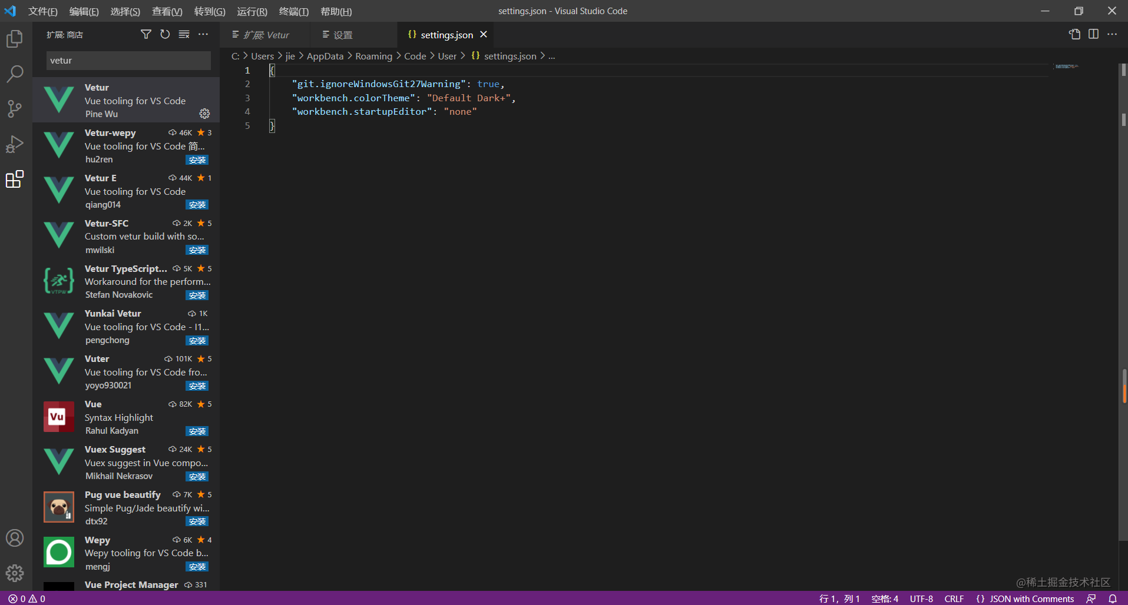Click Code in the breadcrumb path
Image resolution: width=1128 pixels, height=605 pixels.
coord(415,56)
